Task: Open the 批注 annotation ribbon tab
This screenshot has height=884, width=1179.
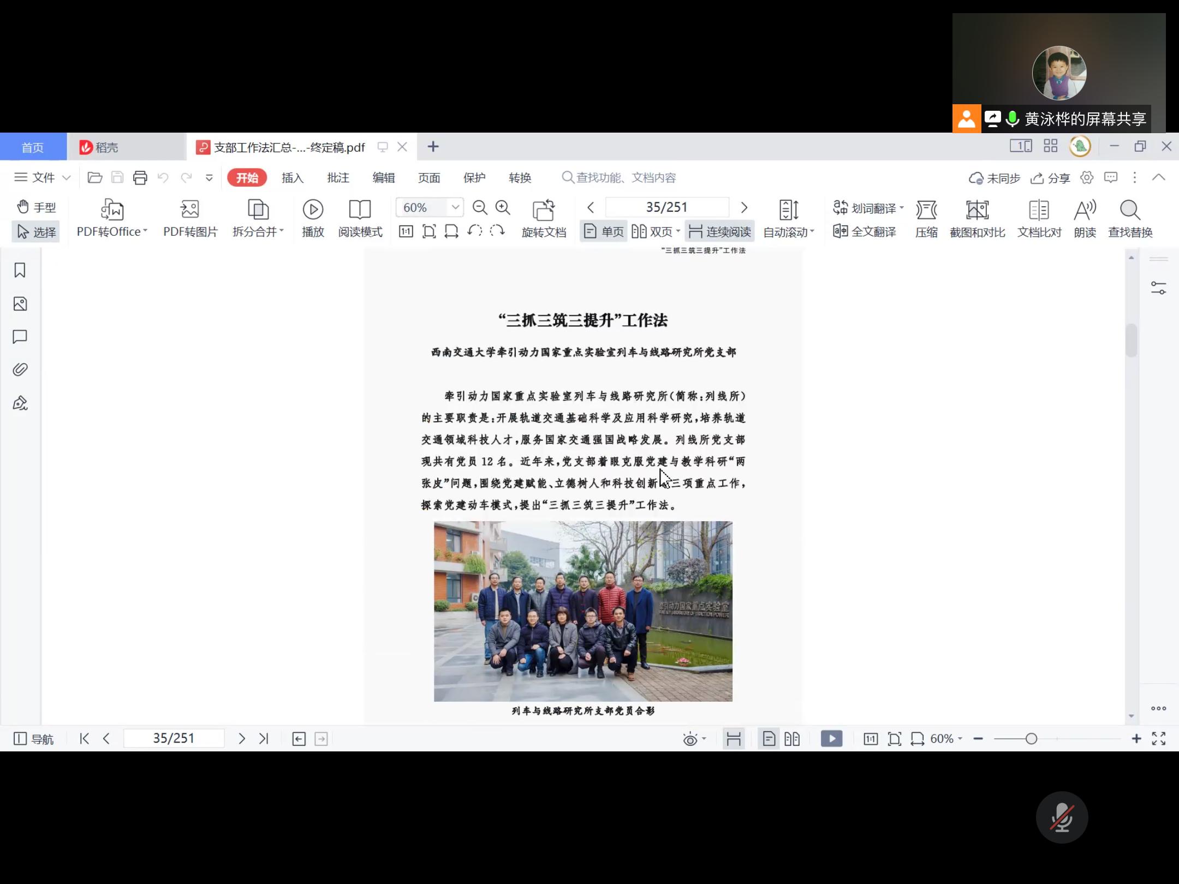Action: [338, 178]
